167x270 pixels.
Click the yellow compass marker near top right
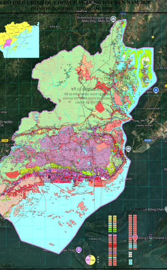pyautogui.click(x=153, y=37)
